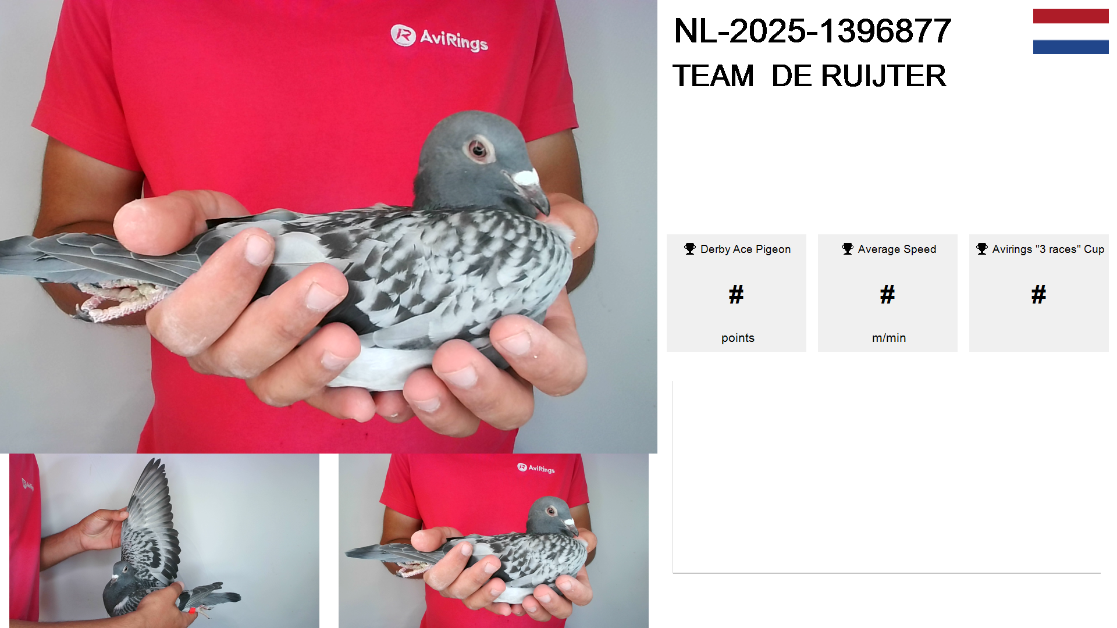The height and width of the screenshot is (628, 1117).
Task: Open the spread wing pigeon thumbnail
Action: [164, 541]
